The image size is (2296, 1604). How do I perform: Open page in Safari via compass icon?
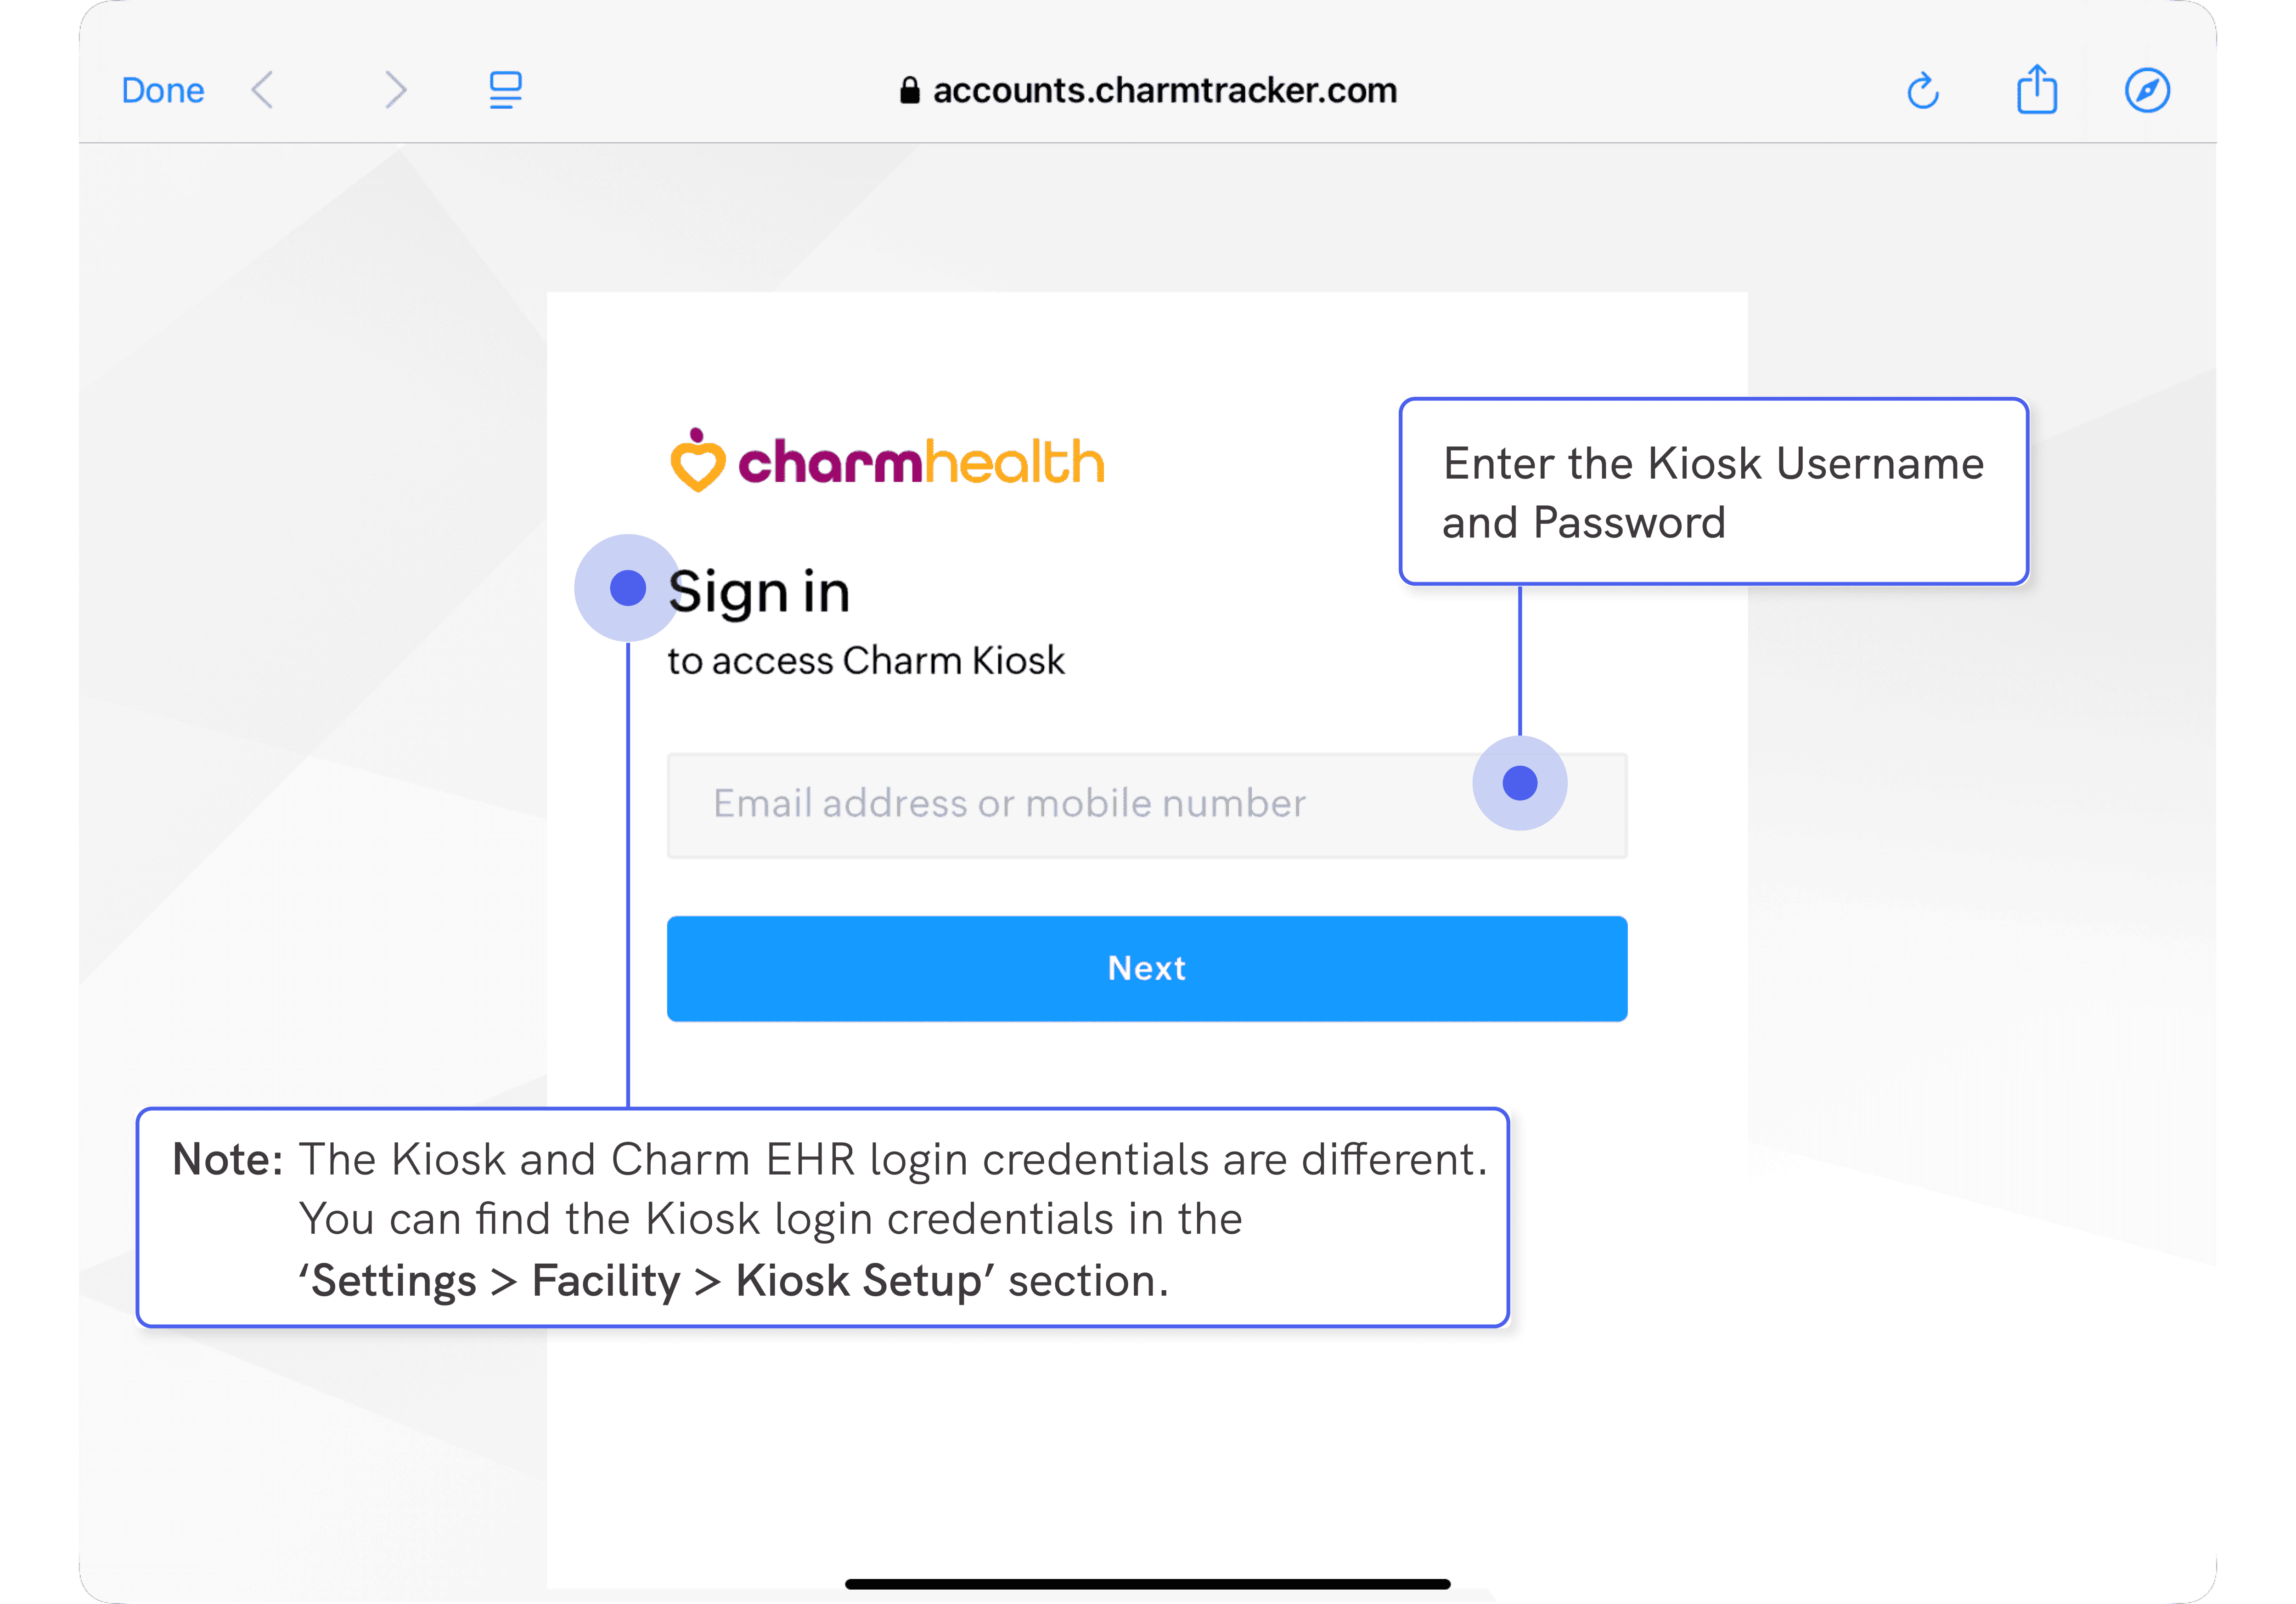pos(2147,91)
